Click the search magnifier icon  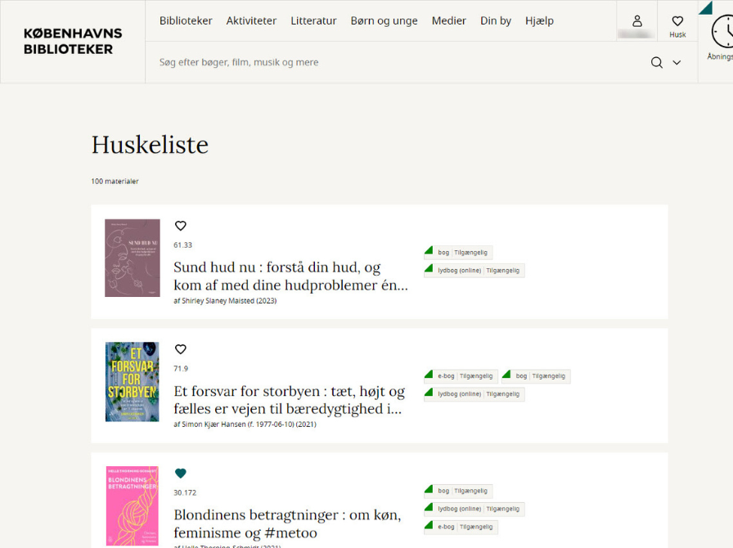[656, 62]
